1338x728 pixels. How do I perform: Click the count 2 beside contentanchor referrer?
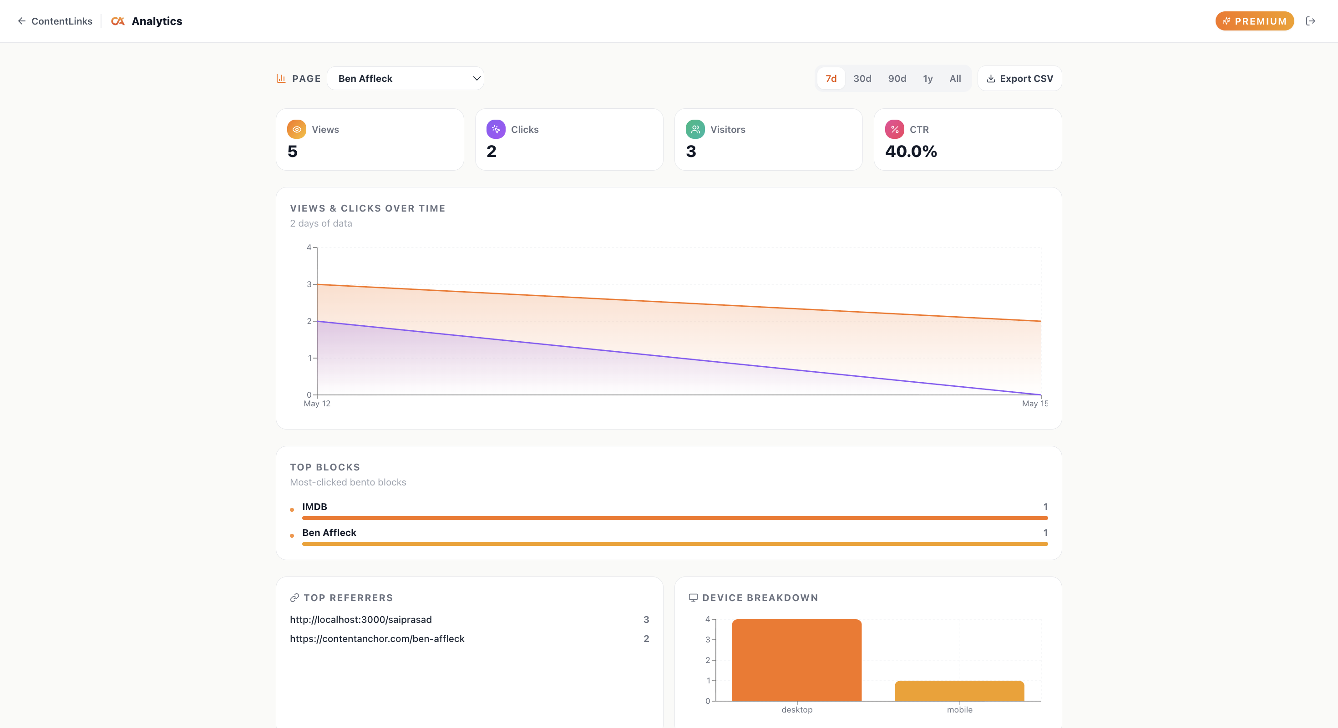pyautogui.click(x=646, y=639)
